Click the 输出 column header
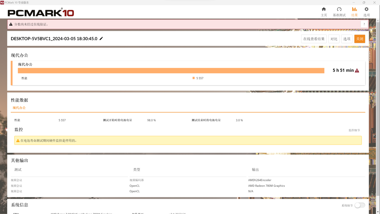This screenshot has width=380, height=214. tap(255, 170)
